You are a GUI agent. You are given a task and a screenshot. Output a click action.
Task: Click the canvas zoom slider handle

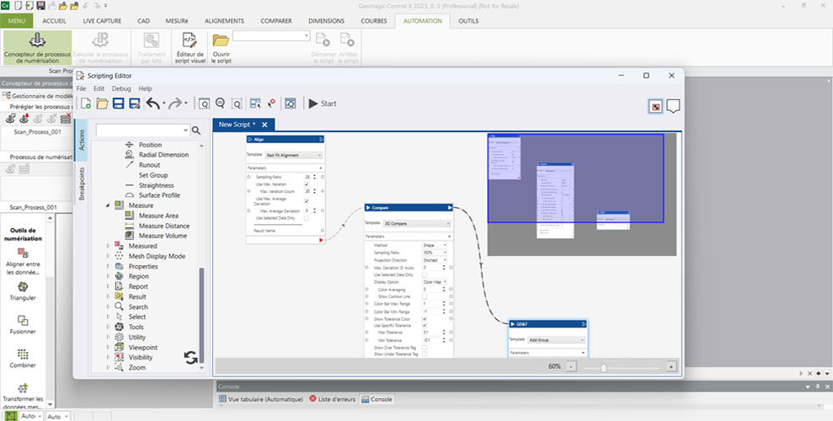coord(604,367)
